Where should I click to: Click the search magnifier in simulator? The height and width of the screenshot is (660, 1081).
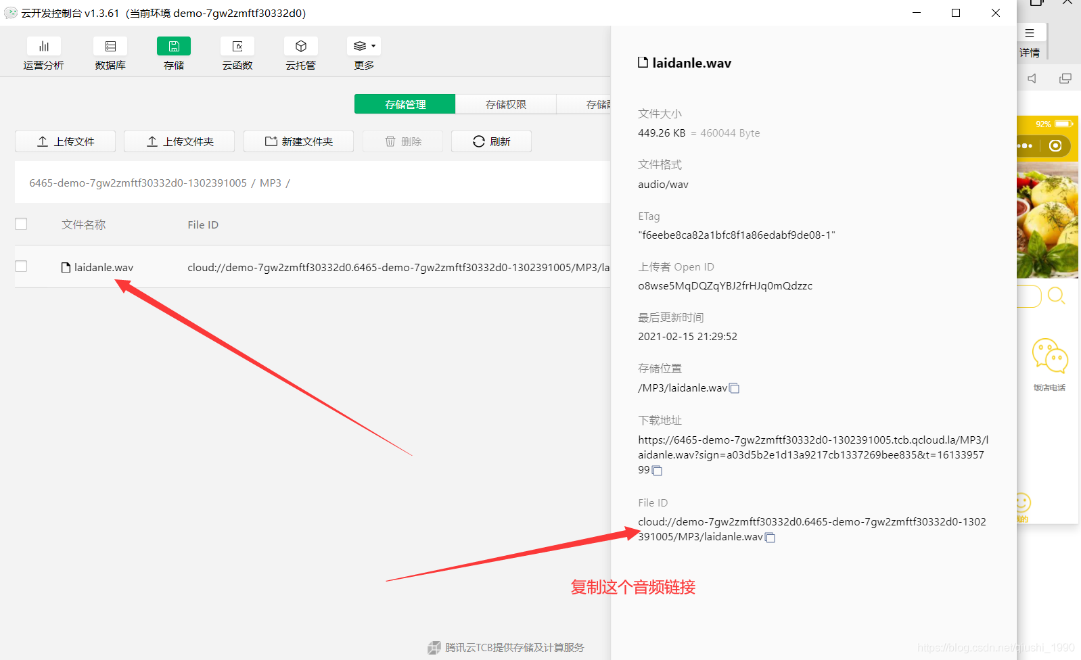coord(1057,296)
